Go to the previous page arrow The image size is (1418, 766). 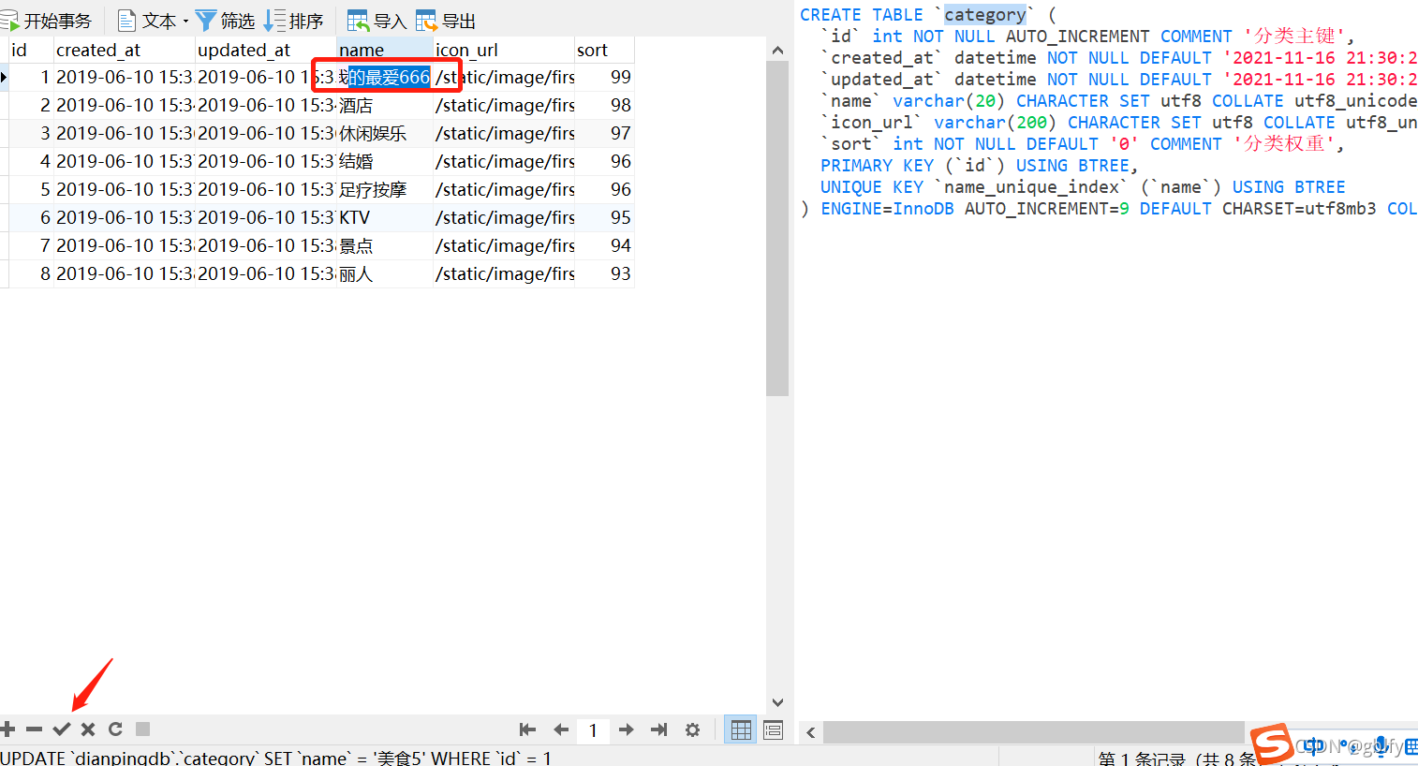coord(561,729)
